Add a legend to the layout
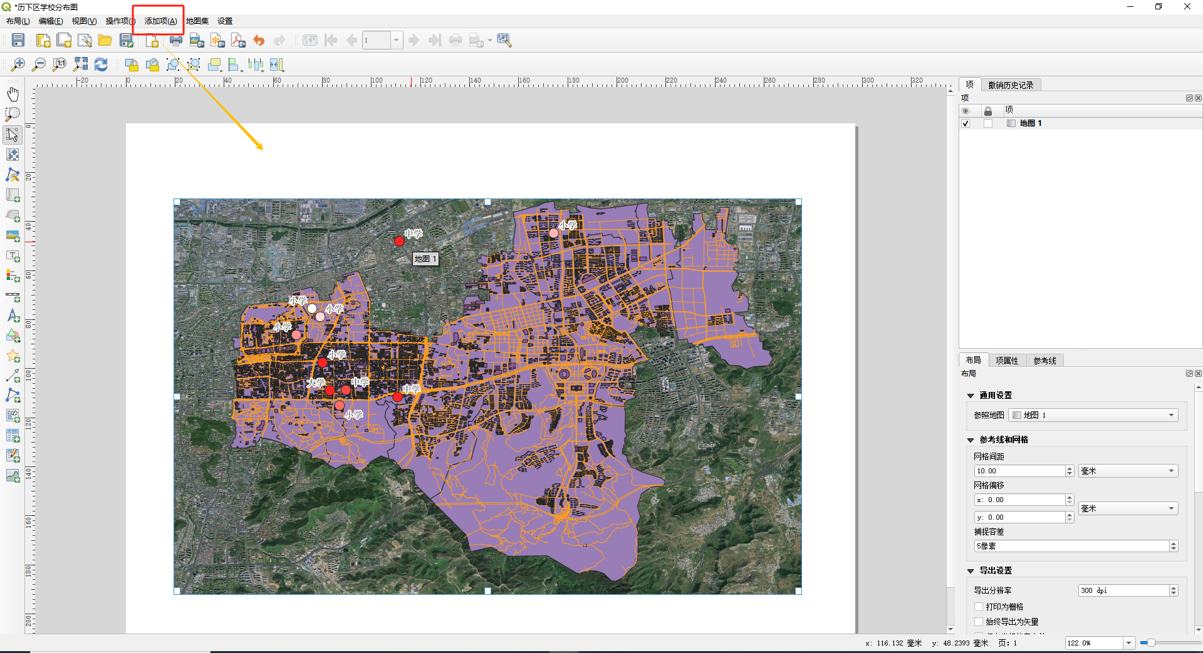 point(13,276)
